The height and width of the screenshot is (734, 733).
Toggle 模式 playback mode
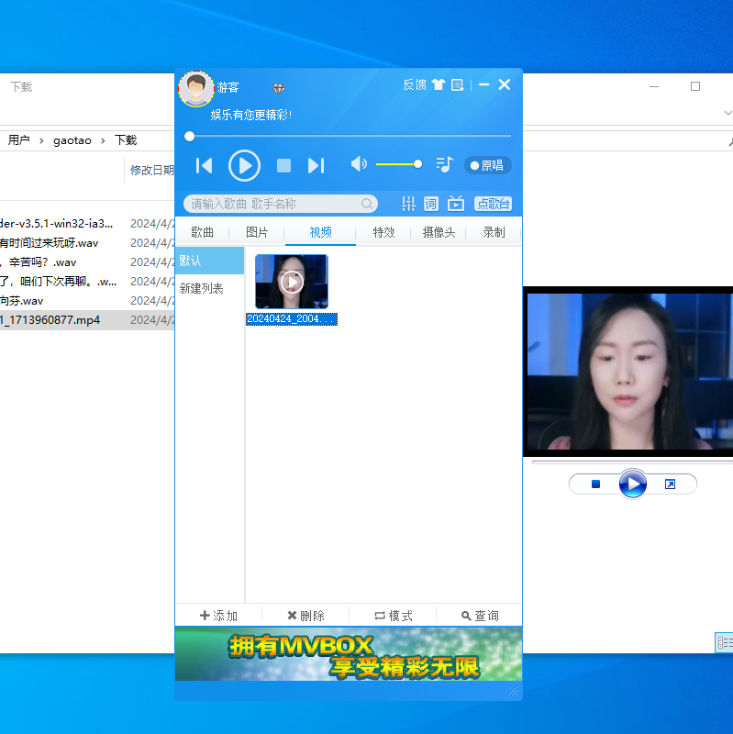(394, 616)
